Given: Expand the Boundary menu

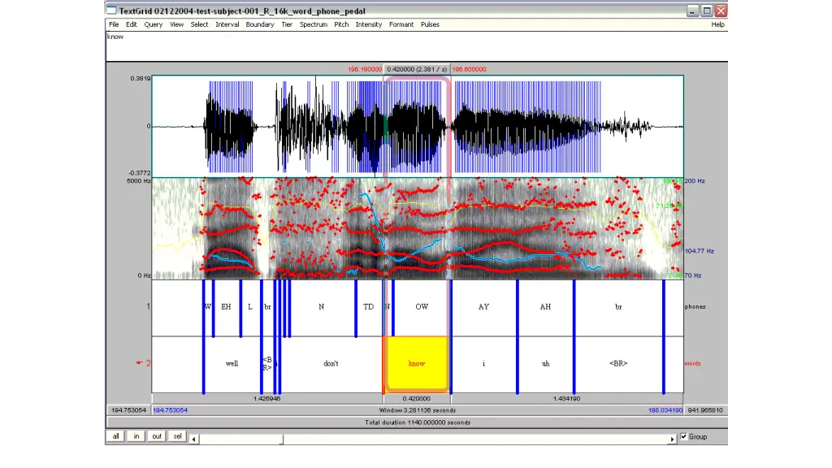Looking at the screenshot, I should click(x=260, y=24).
